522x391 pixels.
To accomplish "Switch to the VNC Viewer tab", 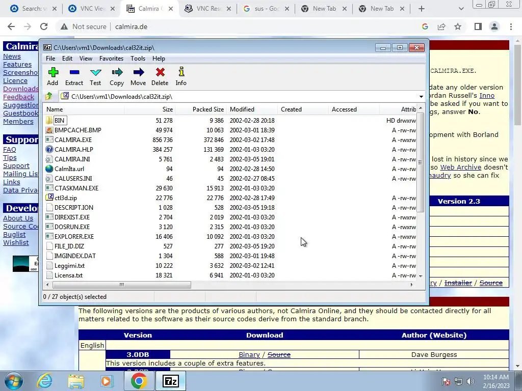I will coord(92,9).
